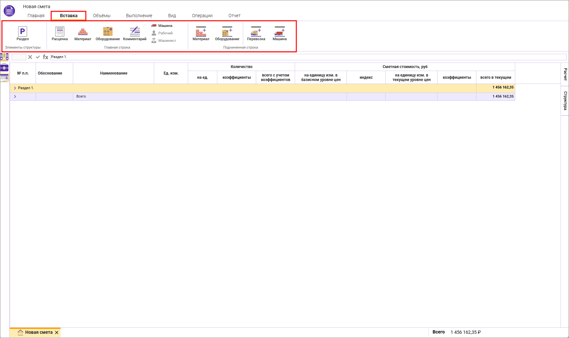The image size is (569, 338).
Task: Insert Перевозка subordinate row
Action: (x=256, y=33)
